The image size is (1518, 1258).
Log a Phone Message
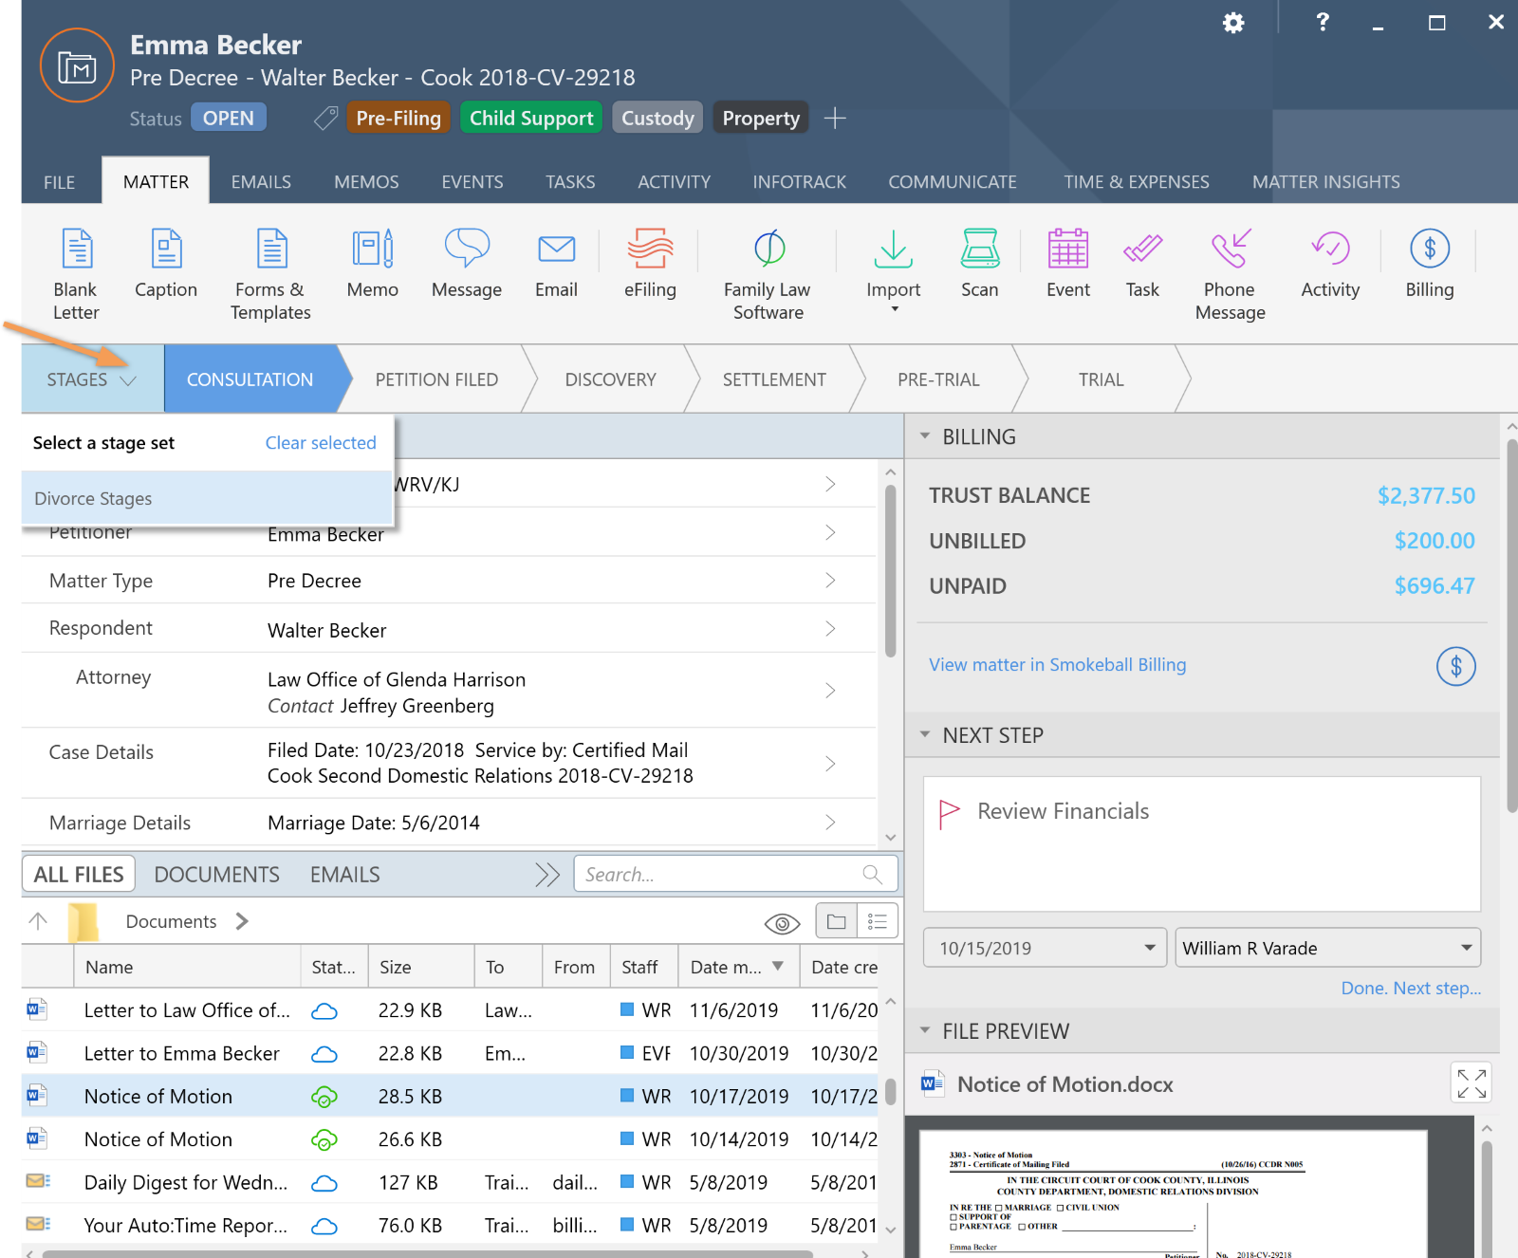pos(1230,273)
